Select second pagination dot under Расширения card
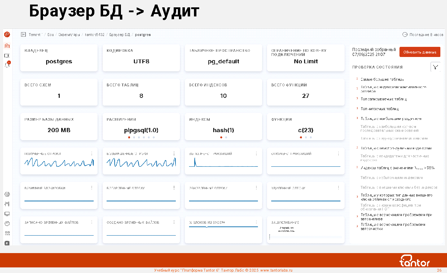This screenshot has height=273, width=447. 134,137
